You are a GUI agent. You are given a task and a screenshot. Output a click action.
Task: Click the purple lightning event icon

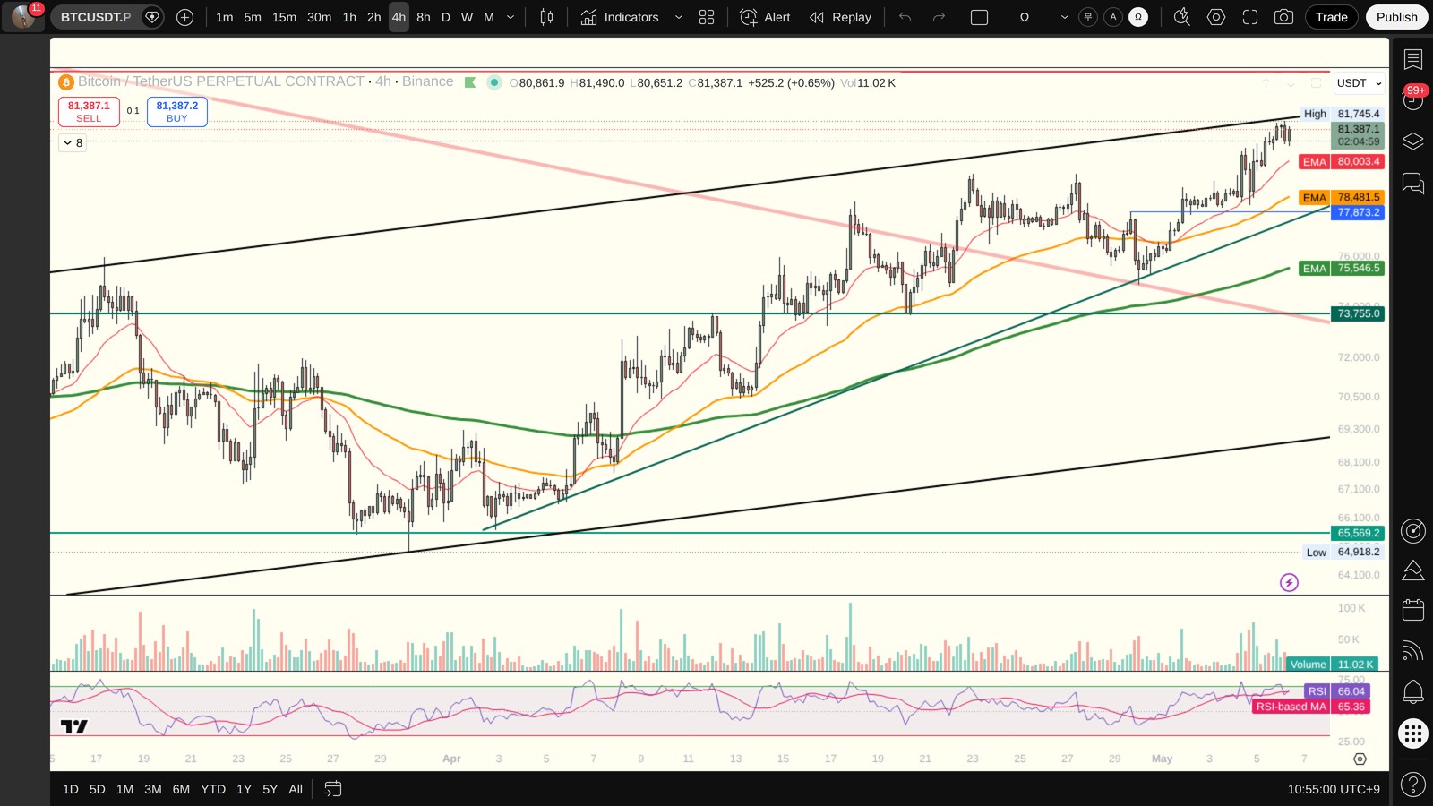(1289, 583)
